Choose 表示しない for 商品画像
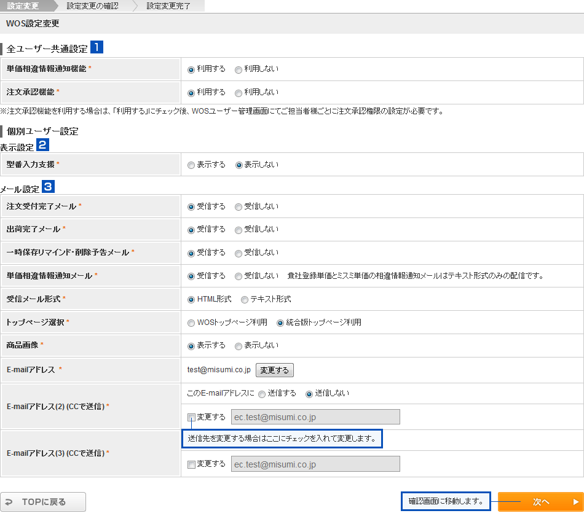Screen dimensions: 584x516 (239, 346)
